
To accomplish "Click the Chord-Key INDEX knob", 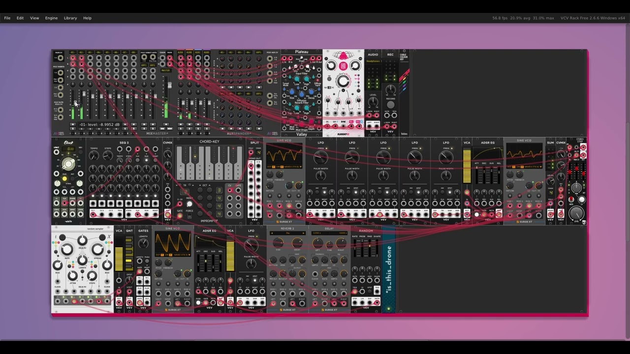I will click(189, 204).
